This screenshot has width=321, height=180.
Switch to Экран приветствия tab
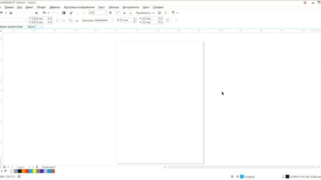(11, 26)
